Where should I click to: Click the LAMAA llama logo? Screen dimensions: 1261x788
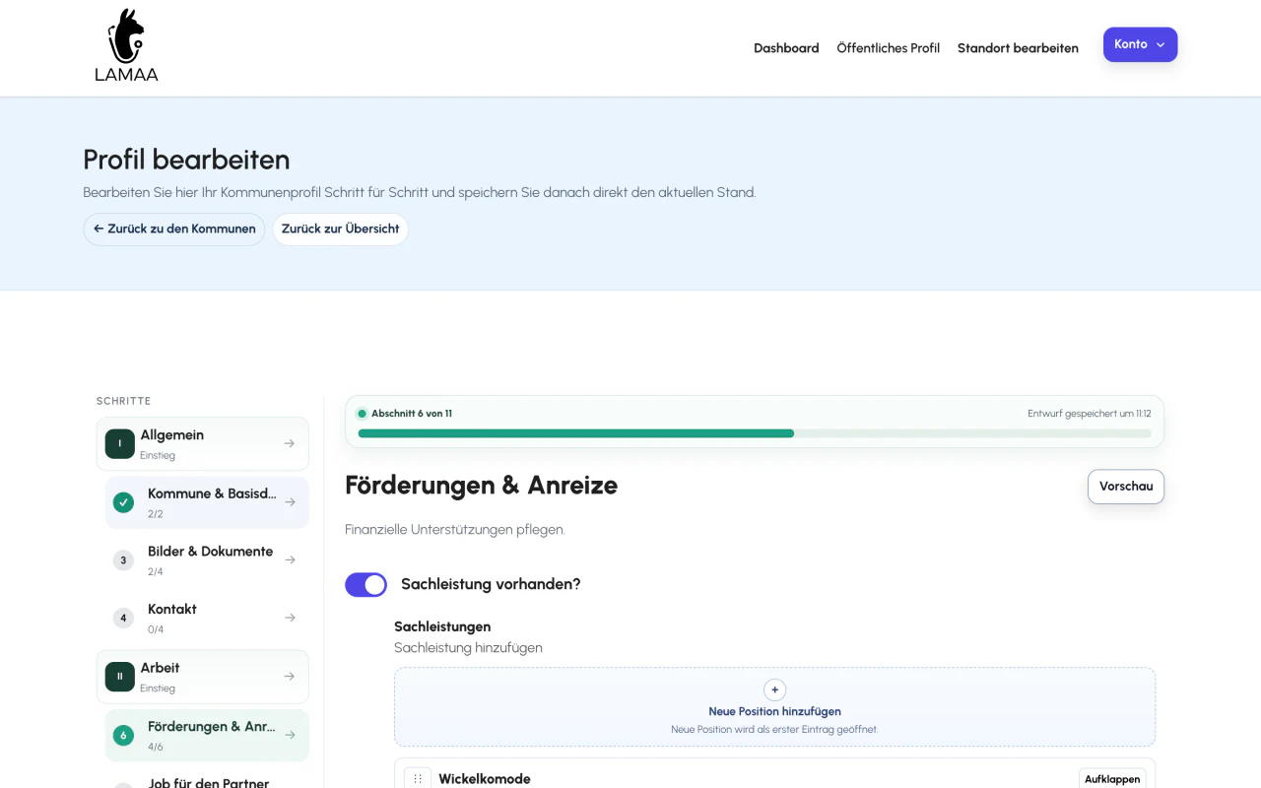pyautogui.click(x=126, y=45)
